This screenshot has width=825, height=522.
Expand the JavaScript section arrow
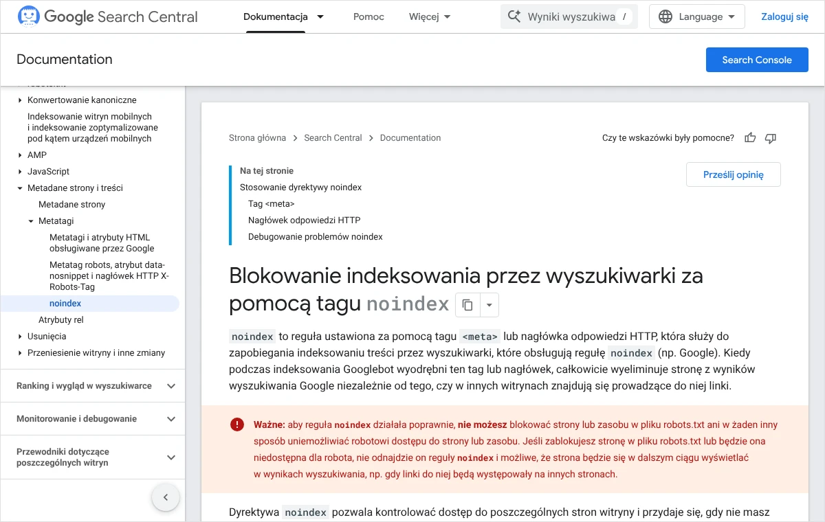point(20,172)
